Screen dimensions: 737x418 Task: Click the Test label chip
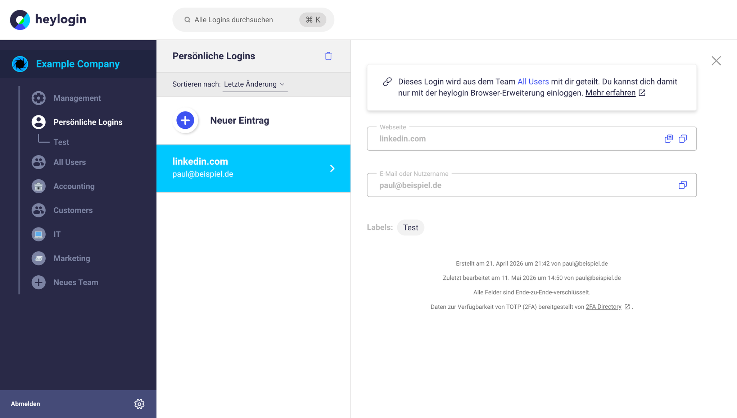tap(411, 228)
